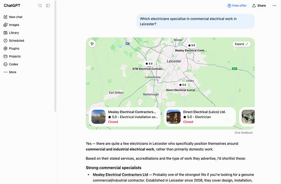Click the STM Electrical 5.0 map pin
Screen dimensions: 281x184
click(149, 64)
